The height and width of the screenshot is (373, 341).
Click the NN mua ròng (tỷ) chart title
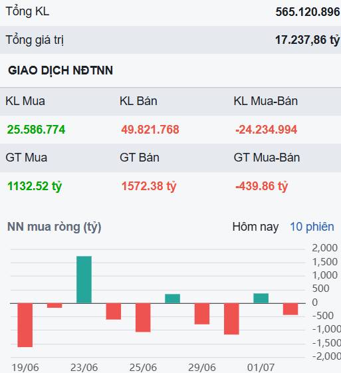point(55,227)
